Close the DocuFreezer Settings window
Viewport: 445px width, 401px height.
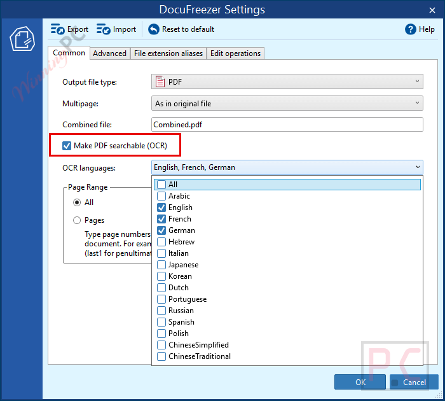tap(432, 10)
